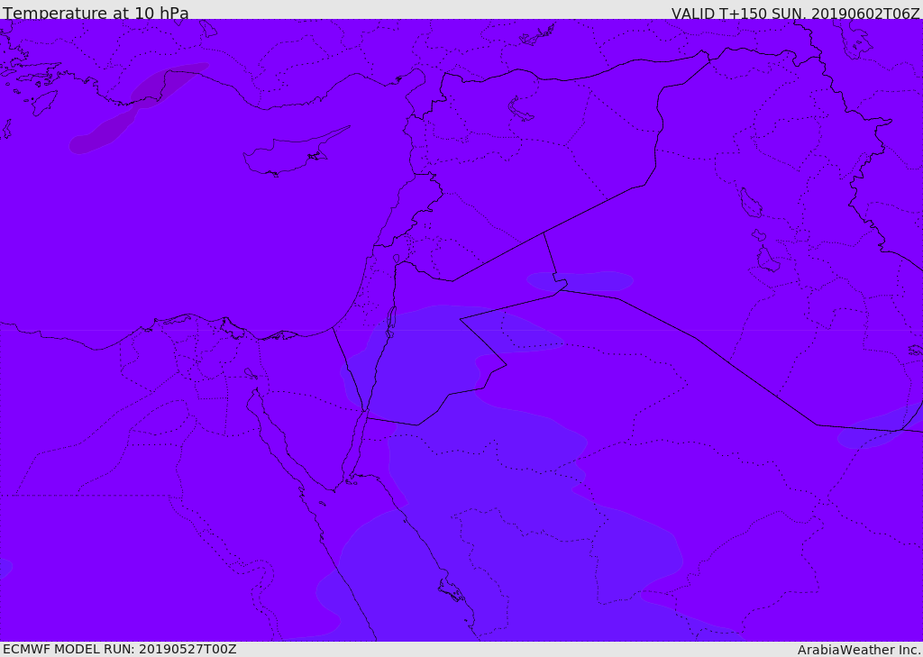Click the 'VALID T+150 SUN. 20190602T06Z' label
This screenshot has width=923, height=657.
pyautogui.click(x=795, y=13)
